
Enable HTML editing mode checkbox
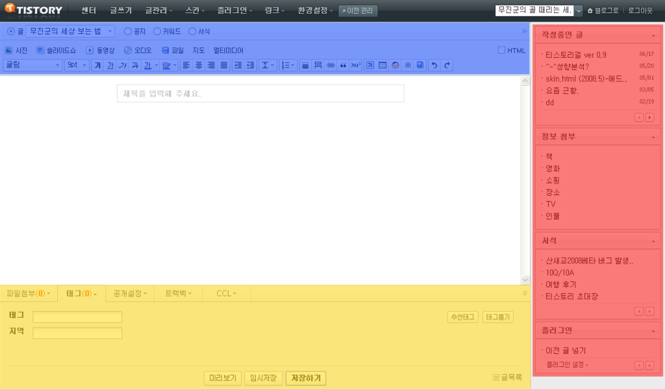click(501, 51)
